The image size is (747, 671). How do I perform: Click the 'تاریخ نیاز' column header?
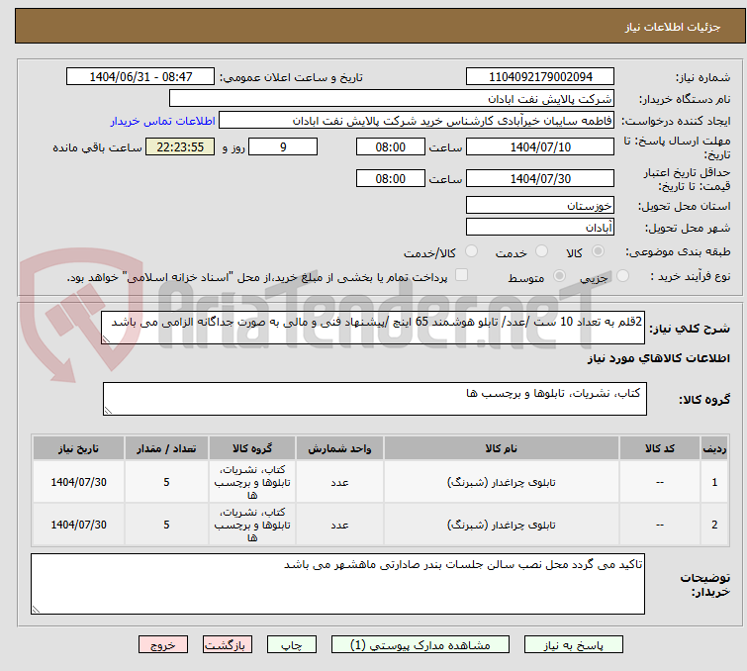pyautogui.click(x=78, y=448)
